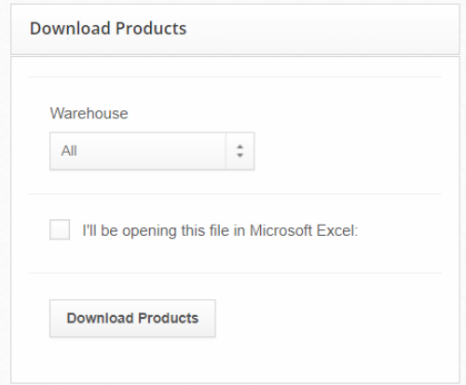Click the 'All' value in Warehouse combo box
This screenshot has height=385, width=466.
69,151
